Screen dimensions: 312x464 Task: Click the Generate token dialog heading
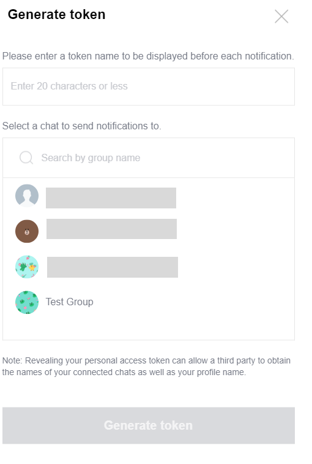pos(56,15)
